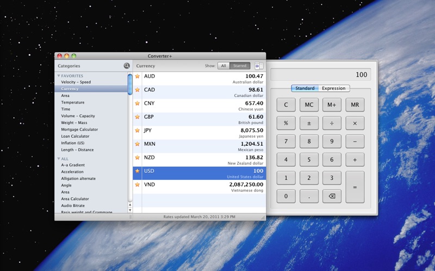
Task: Click calculator digit 3
Action: pos(332,178)
